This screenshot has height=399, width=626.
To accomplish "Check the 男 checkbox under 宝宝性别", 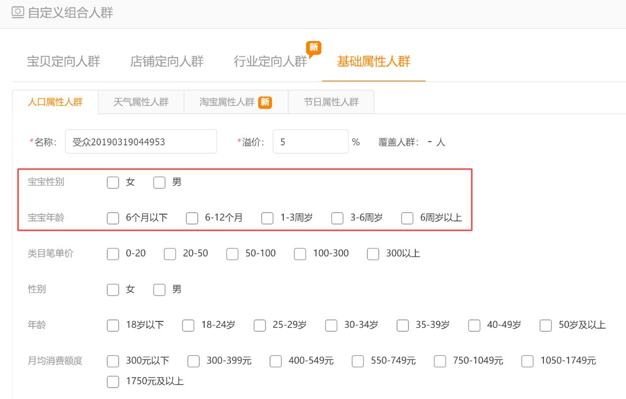I will tap(159, 182).
